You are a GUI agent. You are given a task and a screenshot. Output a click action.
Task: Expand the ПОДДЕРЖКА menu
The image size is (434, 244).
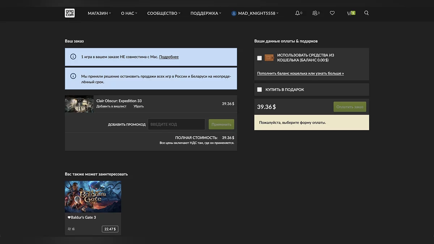point(206,13)
